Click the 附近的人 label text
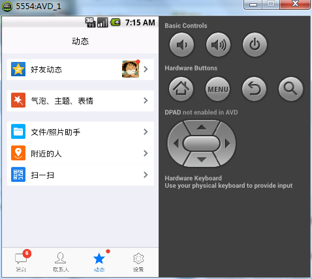The width and height of the screenshot is (312, 279). tap(46, 154)
